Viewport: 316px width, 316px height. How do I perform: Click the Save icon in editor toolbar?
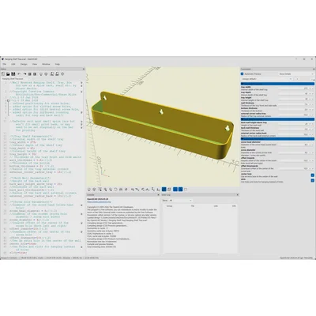point(13,74)
